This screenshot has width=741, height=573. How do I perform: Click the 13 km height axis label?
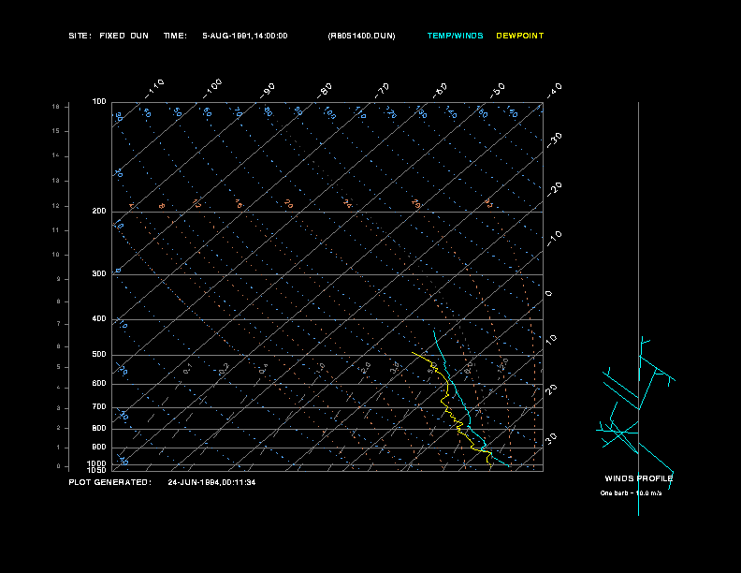coord(56,181)
